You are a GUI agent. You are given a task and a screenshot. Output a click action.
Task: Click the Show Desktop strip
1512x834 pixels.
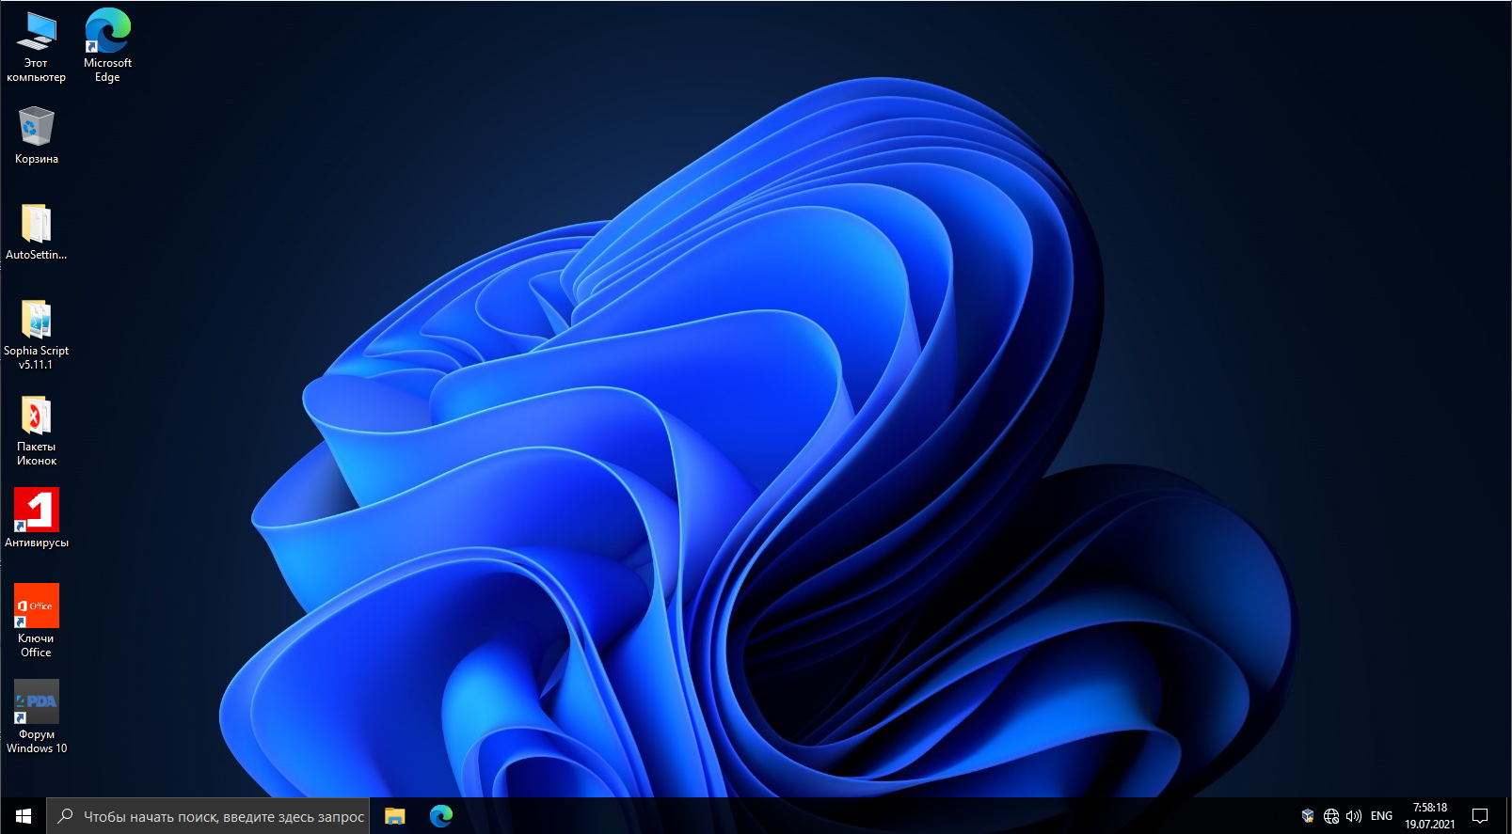pyautogui.click(x=1508, y=816)
